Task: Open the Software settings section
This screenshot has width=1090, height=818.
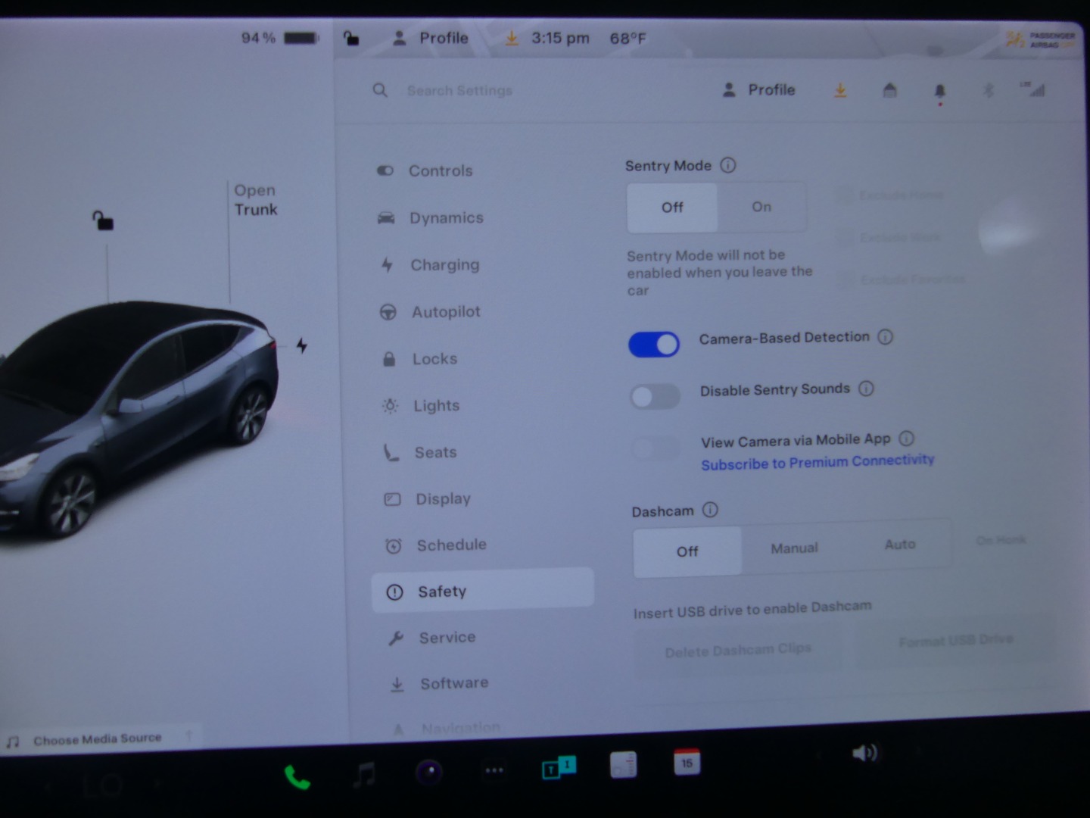Action: (453, 683)
